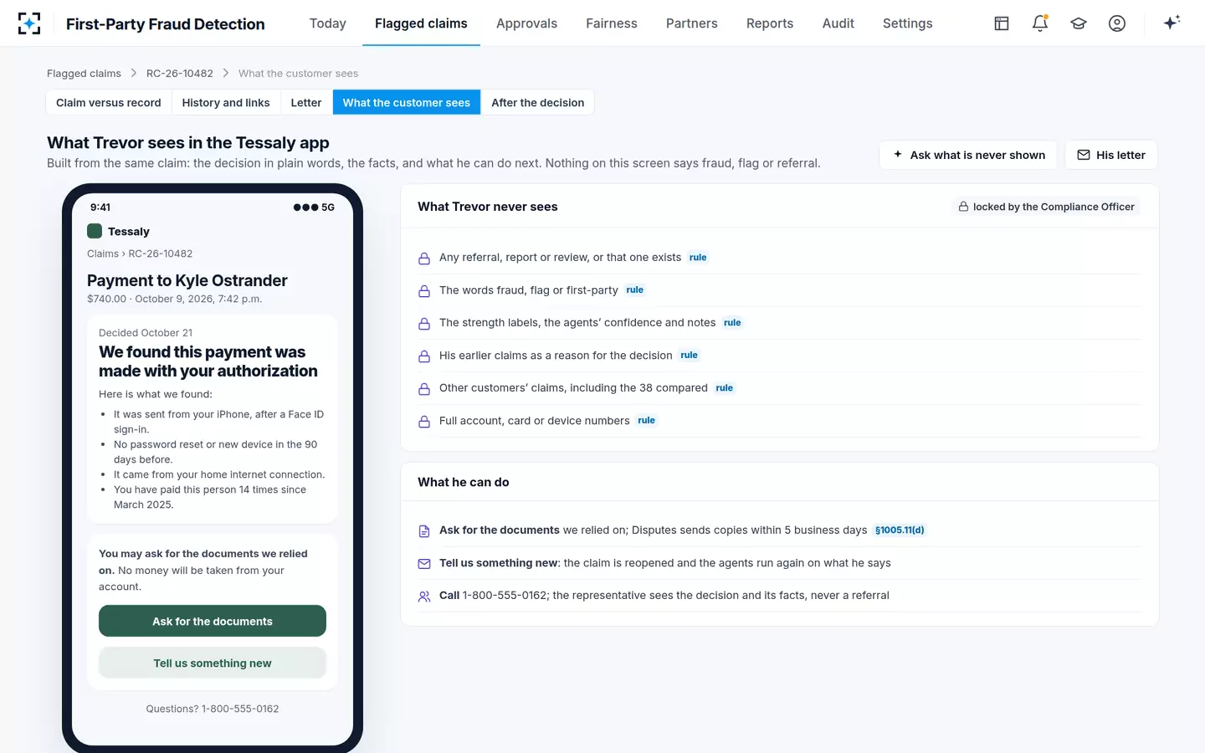Click 'locked by the Compliance Officer' badge
The width and height of the screenshot is (1205, 753).
tap(1047, 207)
